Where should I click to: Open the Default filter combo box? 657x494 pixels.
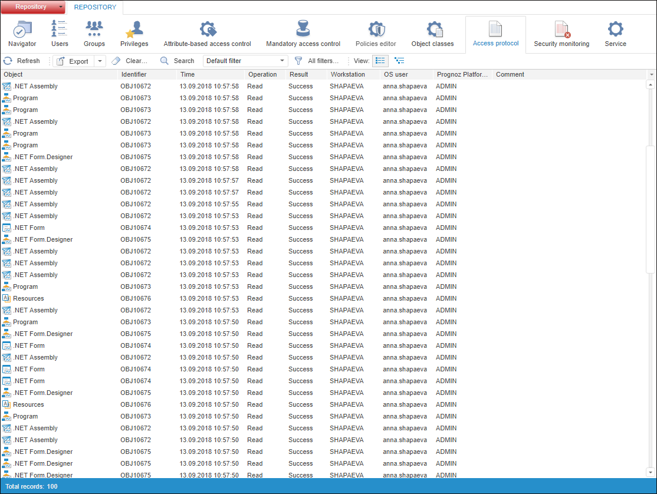[245, 61]
